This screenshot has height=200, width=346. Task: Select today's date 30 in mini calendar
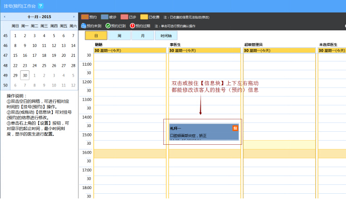[x=25, y=76]
